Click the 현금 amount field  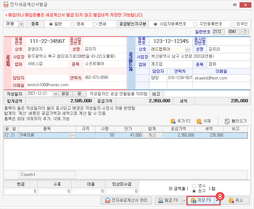(21, 191)
